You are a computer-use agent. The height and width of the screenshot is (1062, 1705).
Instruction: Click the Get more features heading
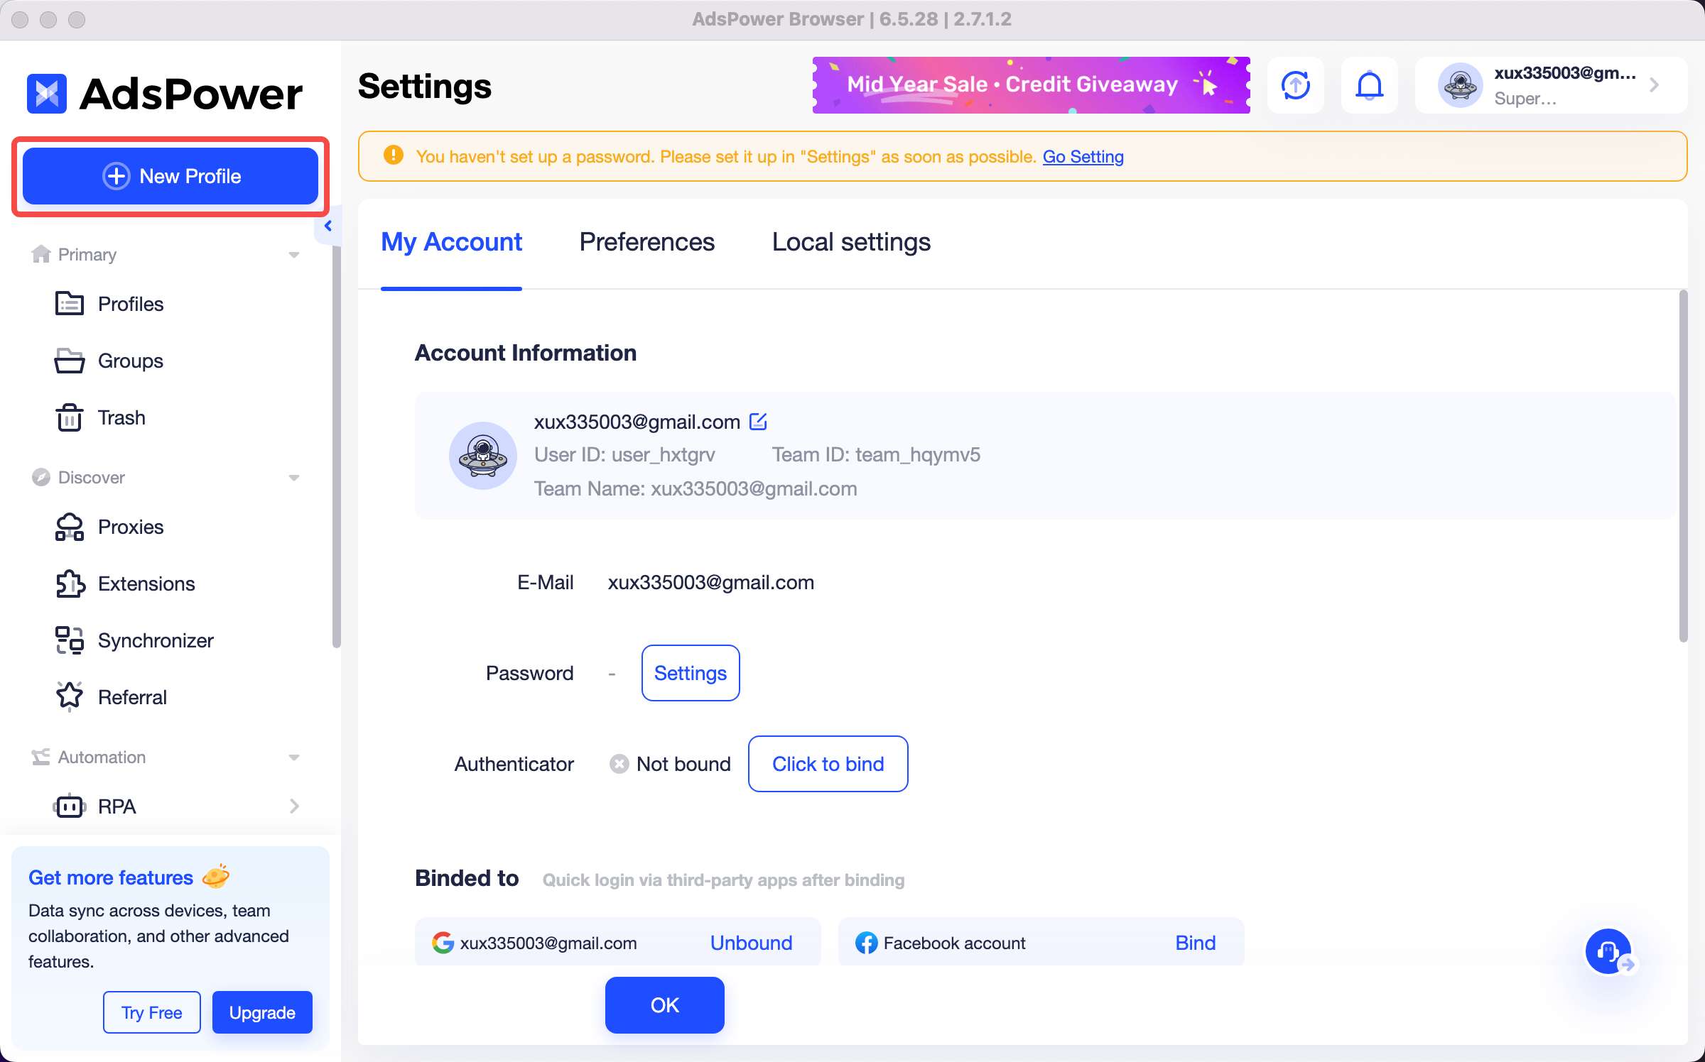[111, 877]
